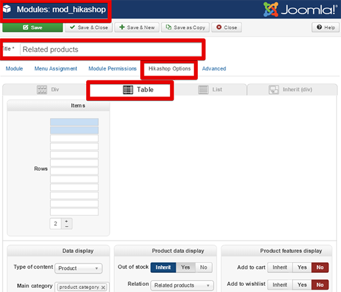341x292 pixels.
Task: Click the Product features display header
Action: pos(277,251)
